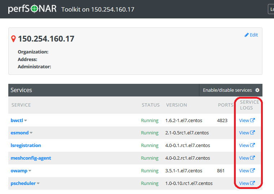Open external link icon for meshconfig-agent logs

pyautogui.click(x=252, y=158)
